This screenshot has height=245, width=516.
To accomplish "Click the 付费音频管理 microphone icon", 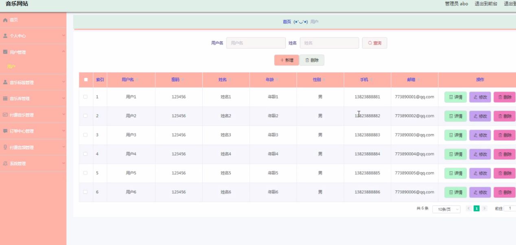I will click(x=5, y=147).
